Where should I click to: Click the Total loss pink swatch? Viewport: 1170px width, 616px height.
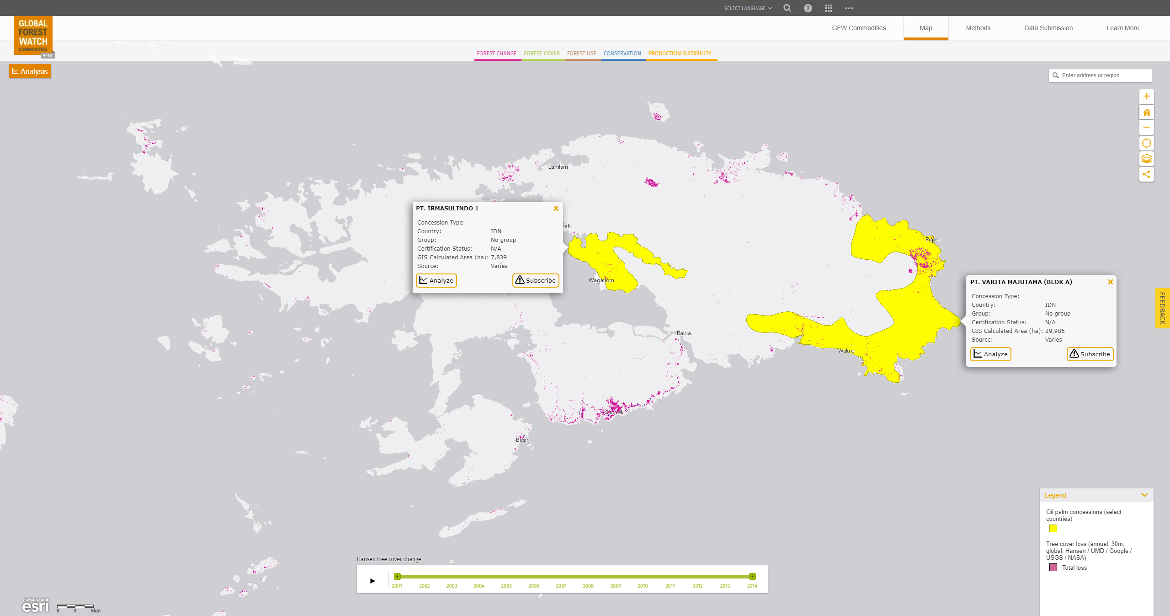click(1053, 568)
